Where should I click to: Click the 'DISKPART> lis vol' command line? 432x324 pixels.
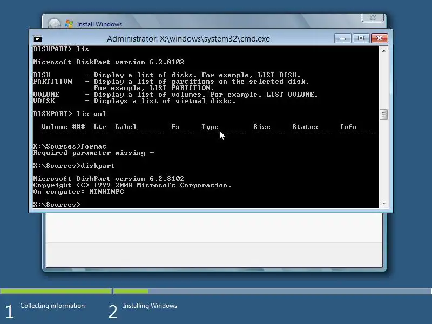(70, 114)
